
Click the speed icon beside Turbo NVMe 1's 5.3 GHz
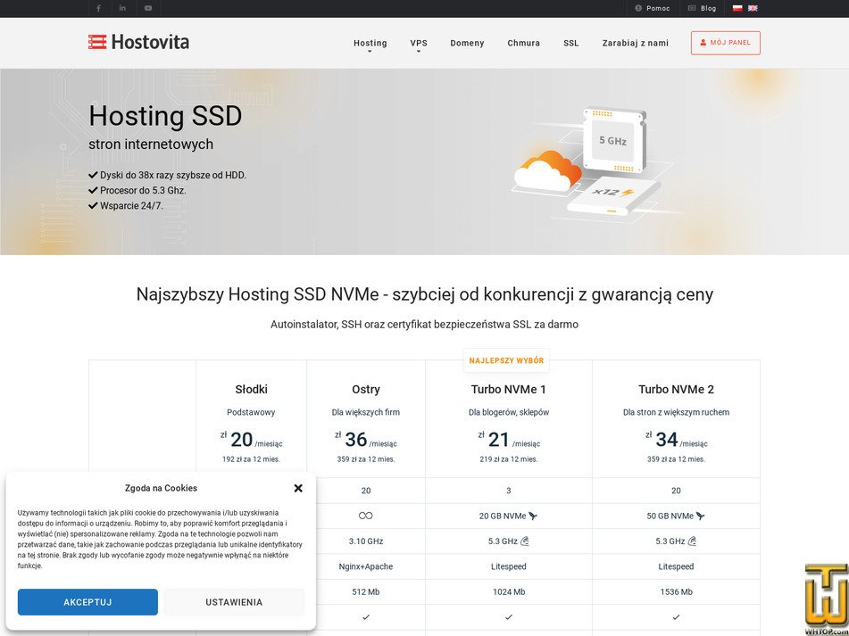point(524,541)
